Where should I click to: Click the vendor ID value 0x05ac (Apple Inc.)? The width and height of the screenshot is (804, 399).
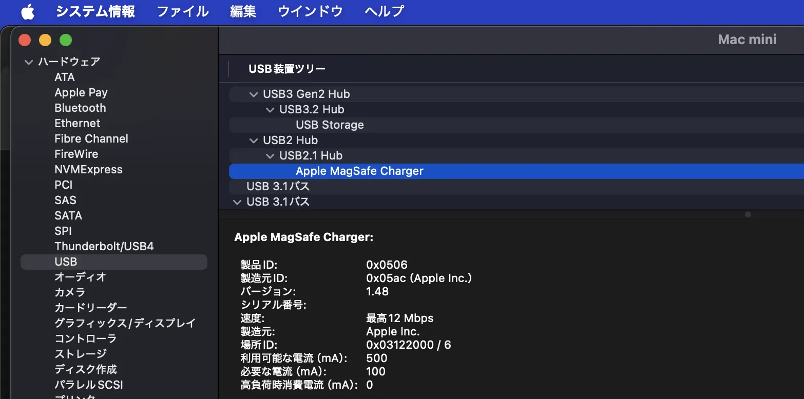pyautogui.click(x=419, y=278)
